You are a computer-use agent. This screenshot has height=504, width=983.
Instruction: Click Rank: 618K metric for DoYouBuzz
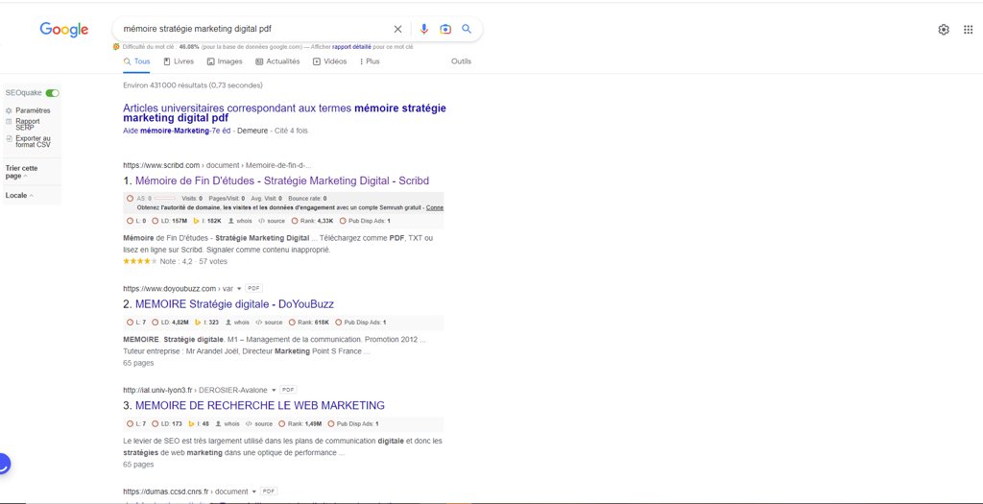point(308,323)
